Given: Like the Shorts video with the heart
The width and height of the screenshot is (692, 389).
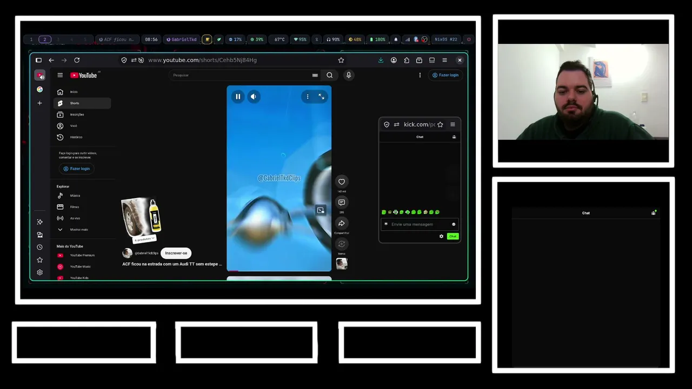Looking at the screenshot, I should (342, 182).
